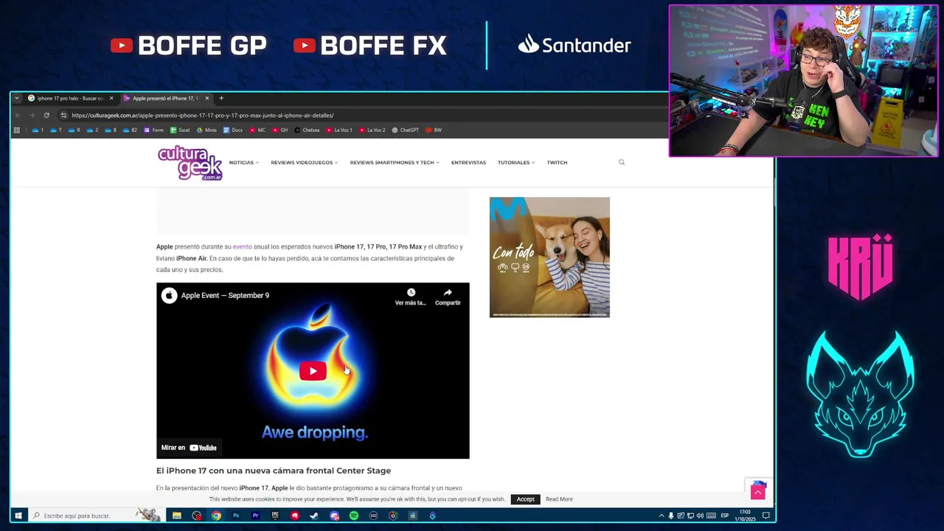Open the apps grid in bookmarks bar
The height and width of the screenshot is (531, 944).
(17, 130)
